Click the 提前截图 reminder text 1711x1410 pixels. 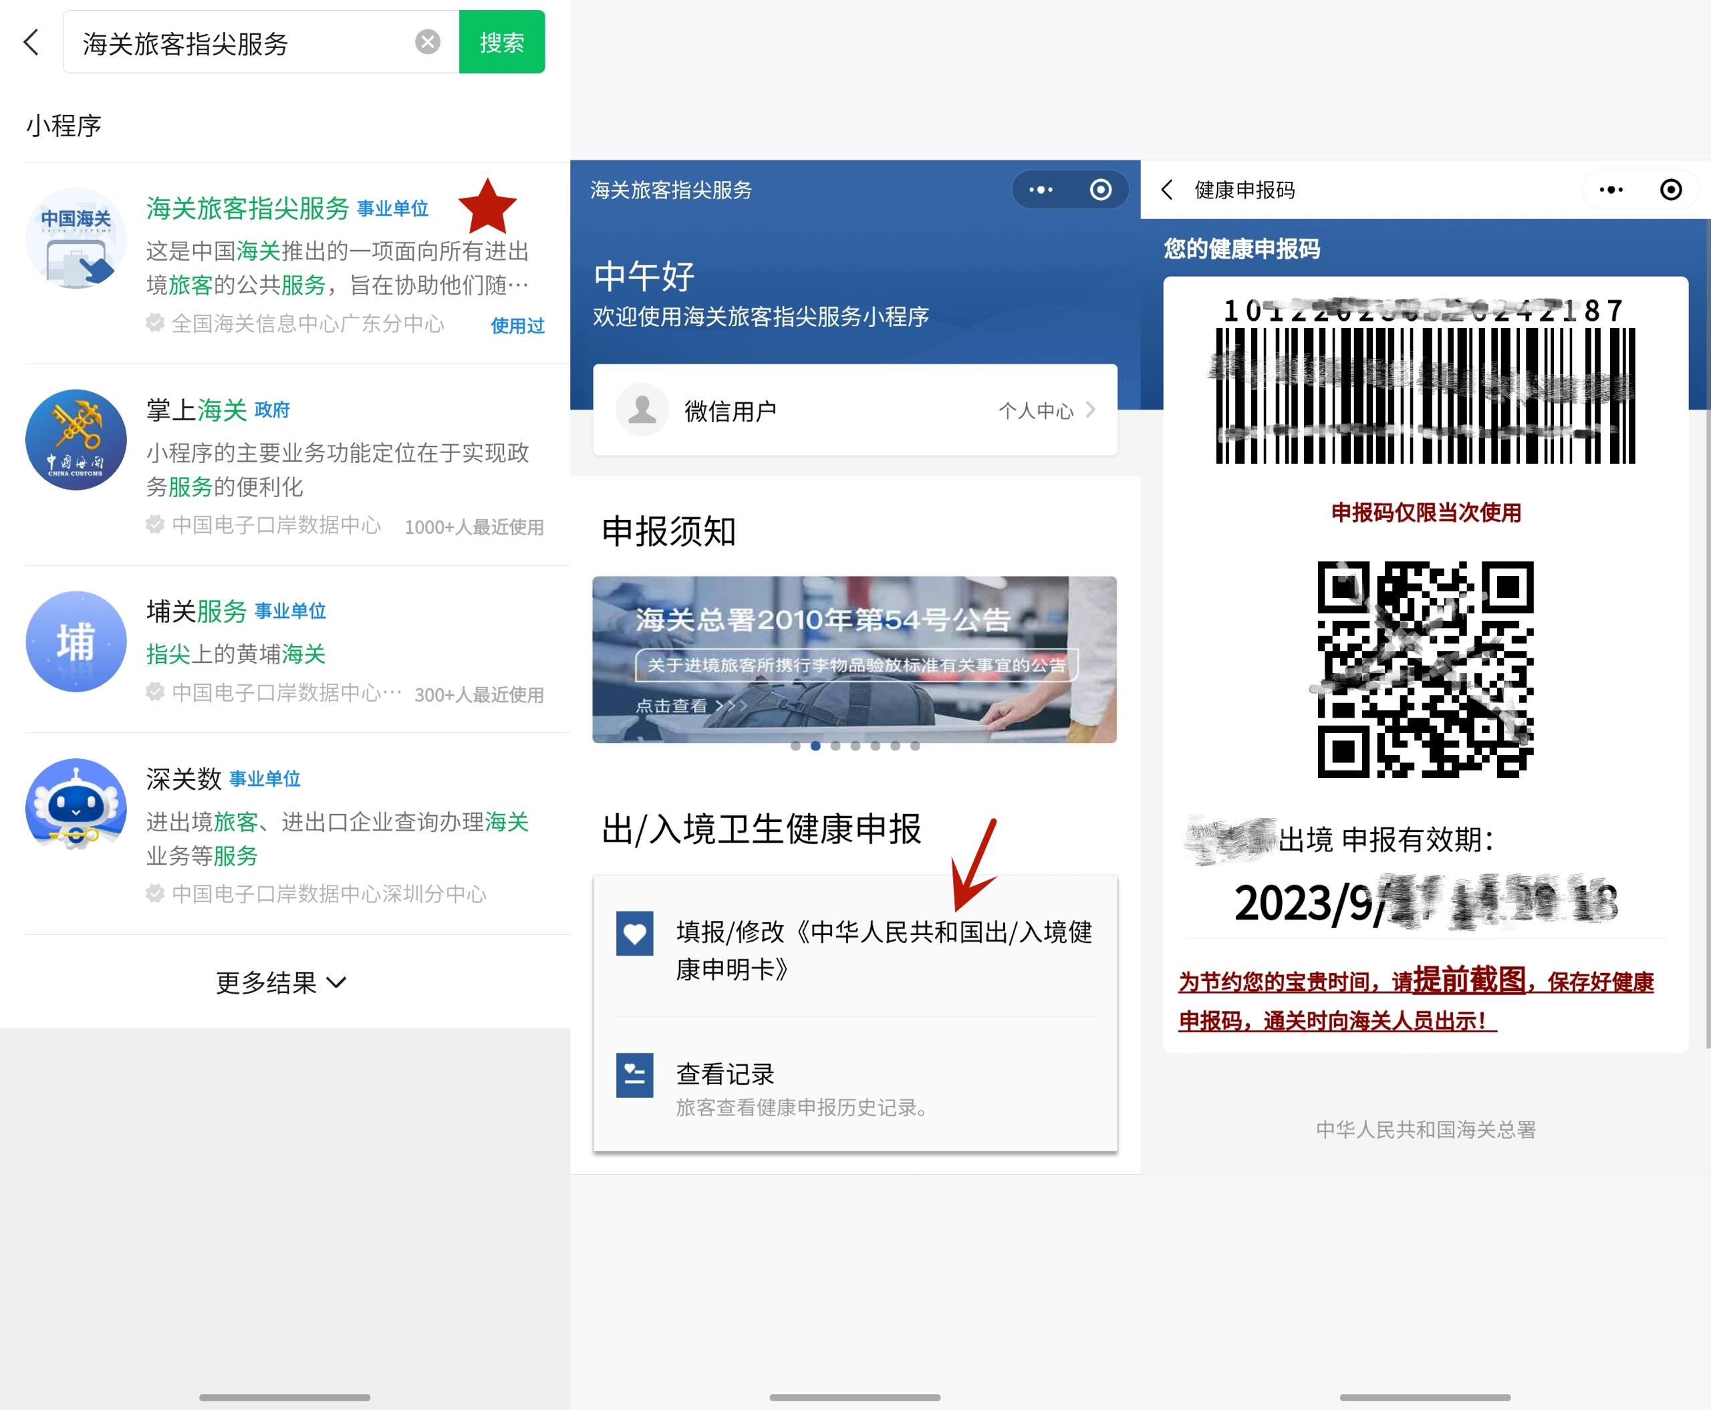click(1469, 980)
